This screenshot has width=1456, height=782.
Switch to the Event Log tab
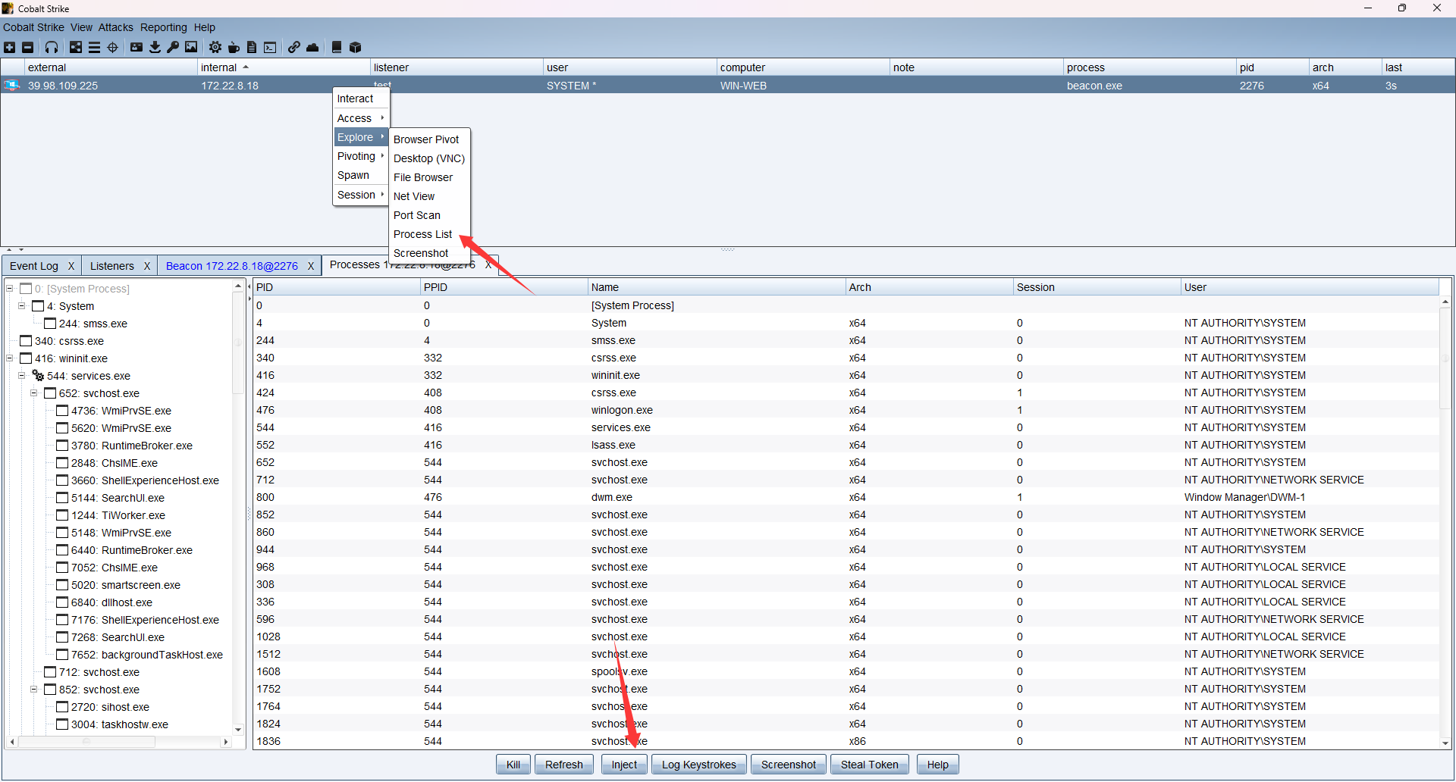point(34,266)
